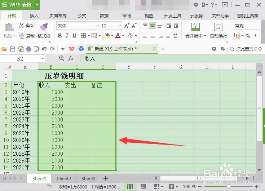This screenshot has height=191, width=265.
Task: Click the borders icon
Action: [84, 36]
